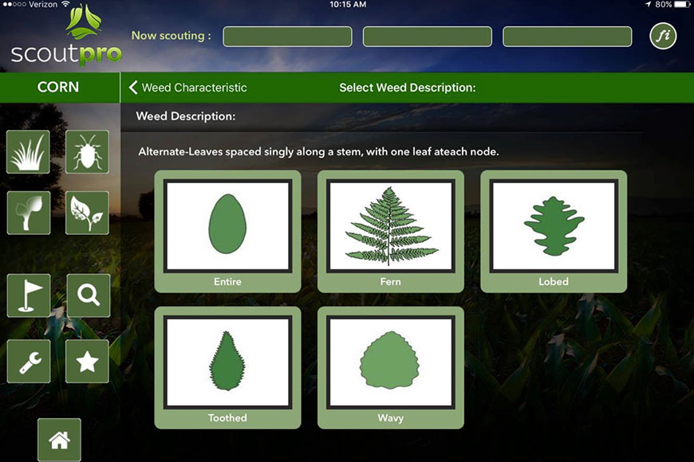Tap the CORN crop tab

click(58, 88)
